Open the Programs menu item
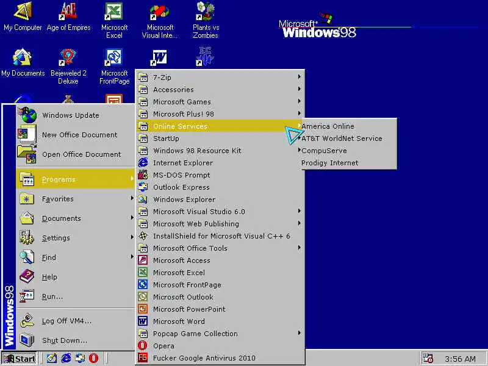 tap(76, 179)
